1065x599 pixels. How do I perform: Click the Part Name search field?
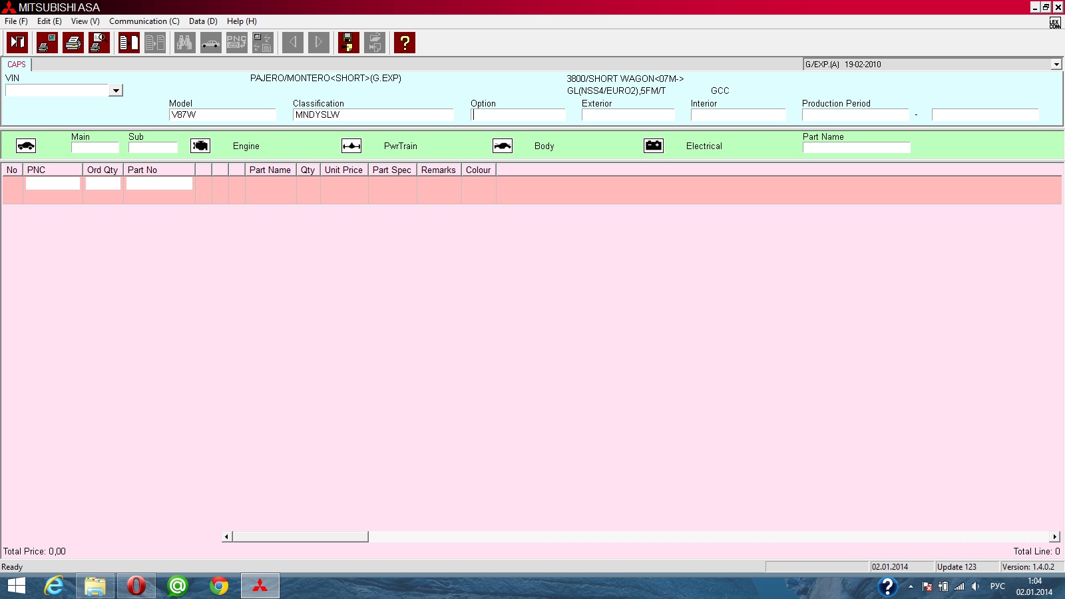click(856, 148)
